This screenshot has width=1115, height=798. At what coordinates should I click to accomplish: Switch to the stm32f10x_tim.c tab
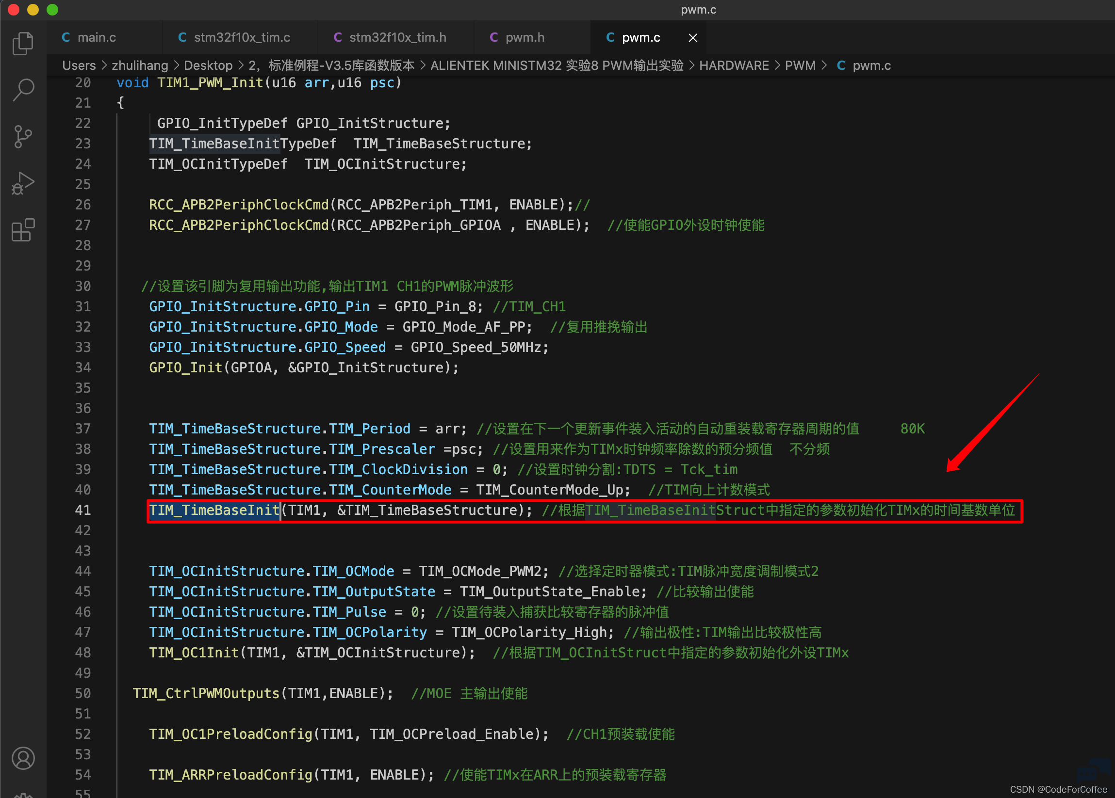(x=242, y=37)
